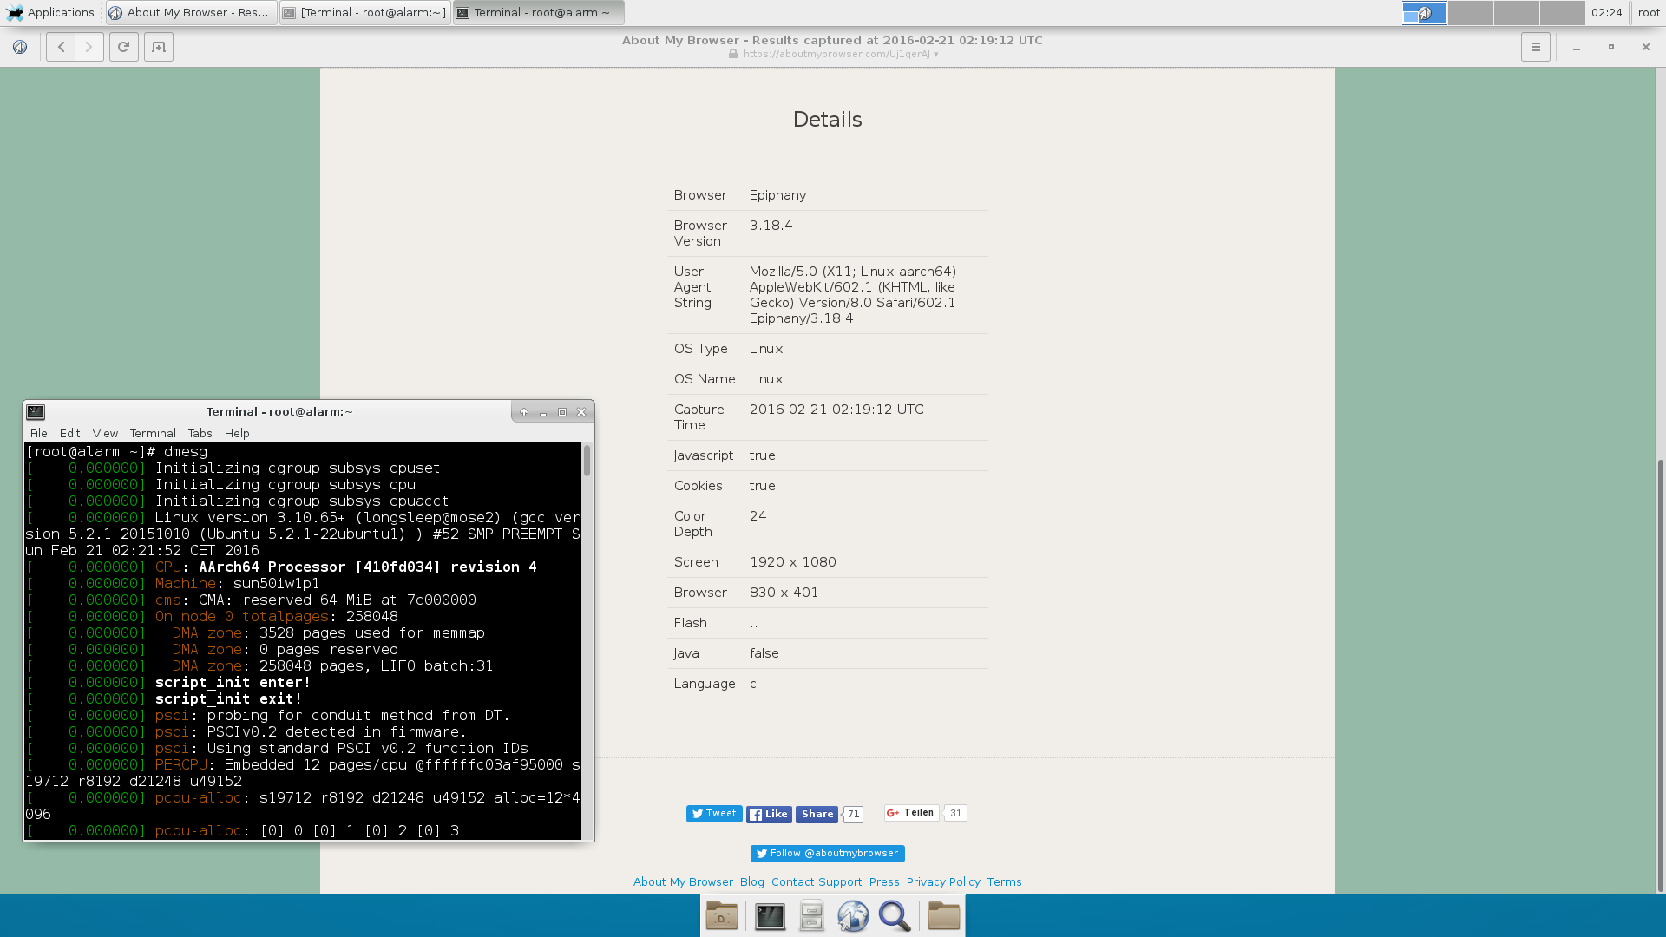1666x937 pixels.
Task: Open terminal Help menu
Action: 237,433
